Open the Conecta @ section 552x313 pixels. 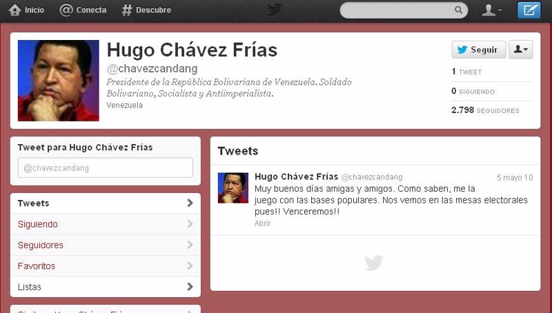tap(83, 10)
